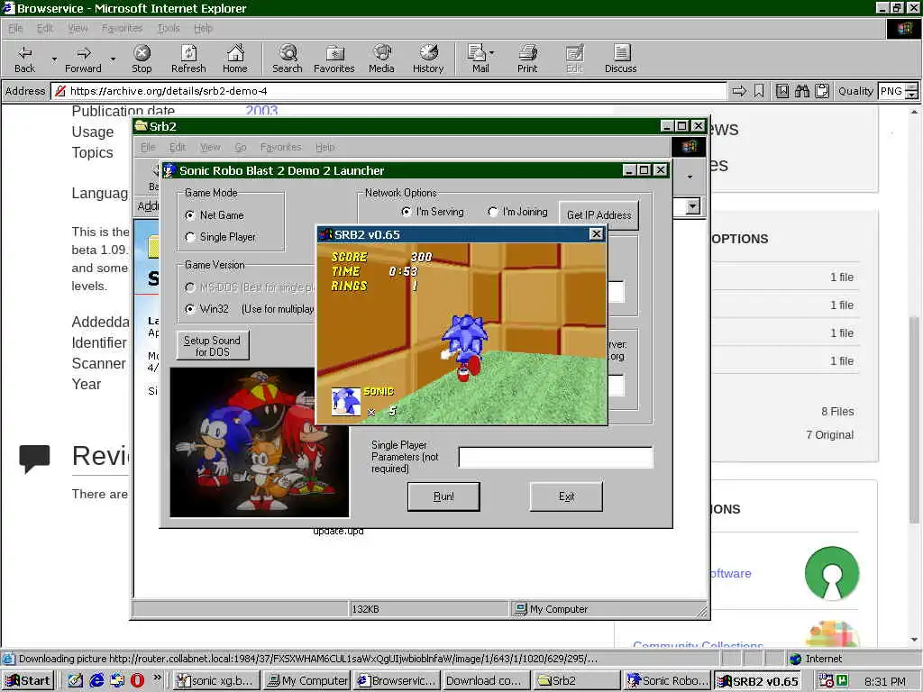Open the History pane
The image size is (923, 692).
(428, 59)
